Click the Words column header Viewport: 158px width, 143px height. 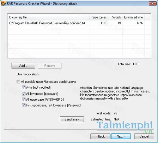point(116,17)
